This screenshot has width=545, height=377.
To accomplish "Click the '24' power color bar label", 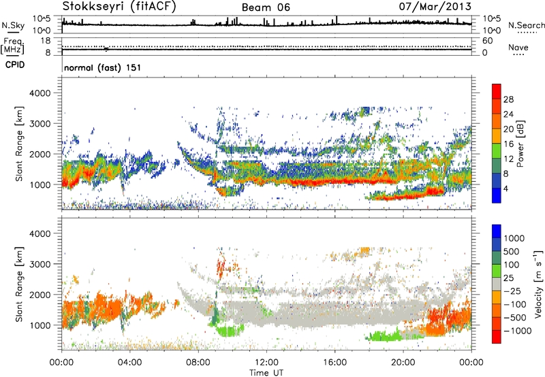I will (x=508, y=114).
